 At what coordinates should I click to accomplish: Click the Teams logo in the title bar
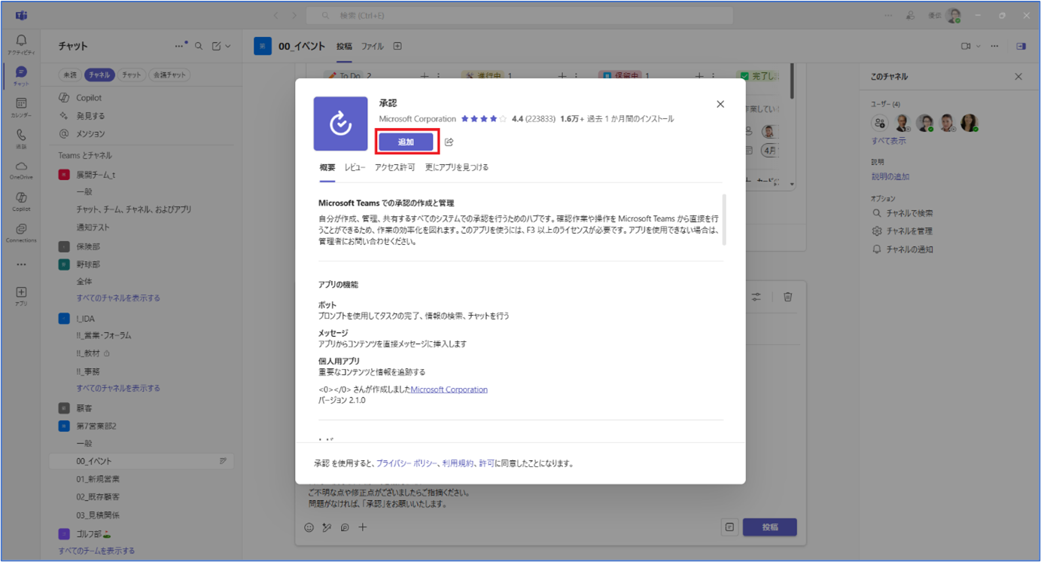(21, 15)
